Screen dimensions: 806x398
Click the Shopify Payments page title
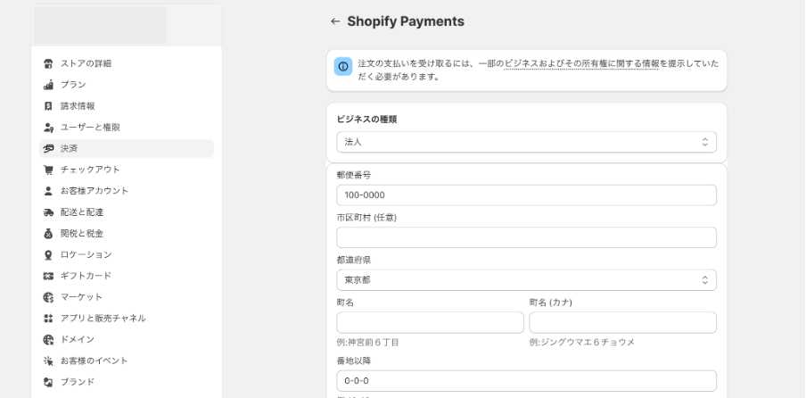tap(406, 21)
